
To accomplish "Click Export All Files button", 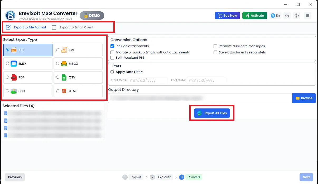I will tap(212, 113).
